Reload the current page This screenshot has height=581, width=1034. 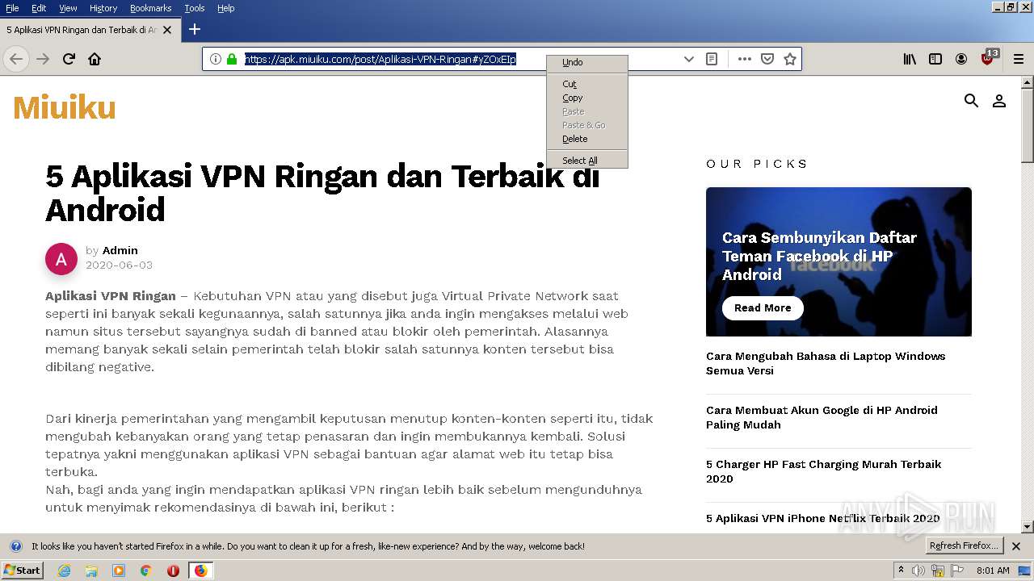pos(69,59)
